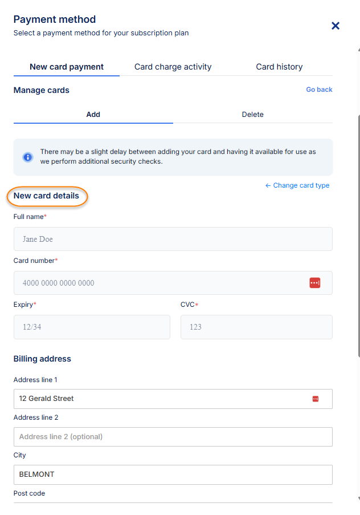Click the left arrow beside Change card type

268,185
